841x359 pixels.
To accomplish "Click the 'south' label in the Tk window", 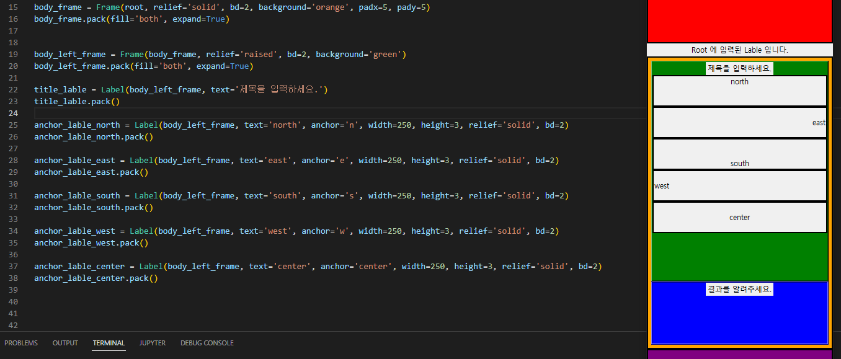I will pos(739,154).
